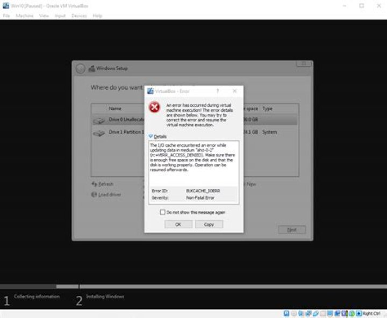Click the optical drive status bar icon
Image resolution: width=387 pixels, height=318 pixels.
point(294,314)
